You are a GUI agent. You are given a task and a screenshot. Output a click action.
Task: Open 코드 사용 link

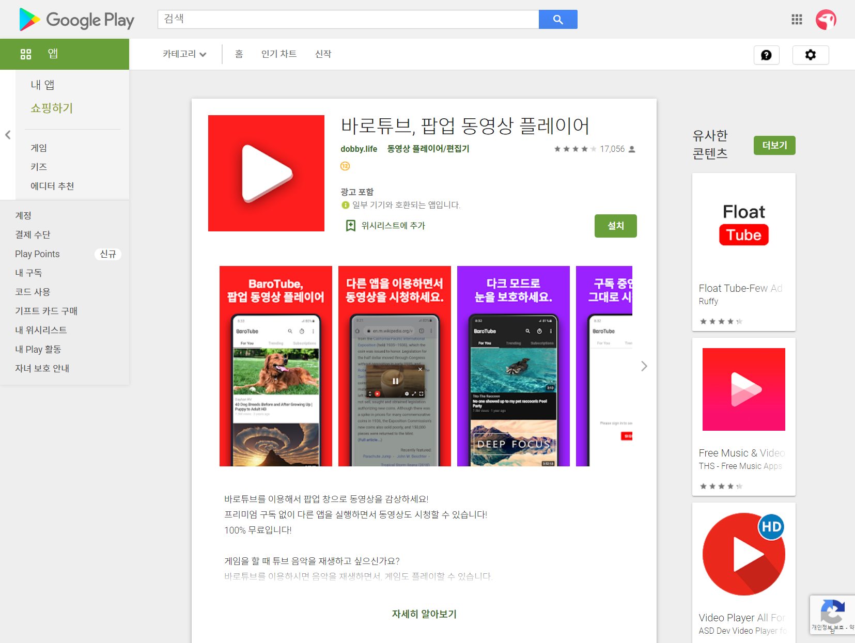click(x=33, y=292)
